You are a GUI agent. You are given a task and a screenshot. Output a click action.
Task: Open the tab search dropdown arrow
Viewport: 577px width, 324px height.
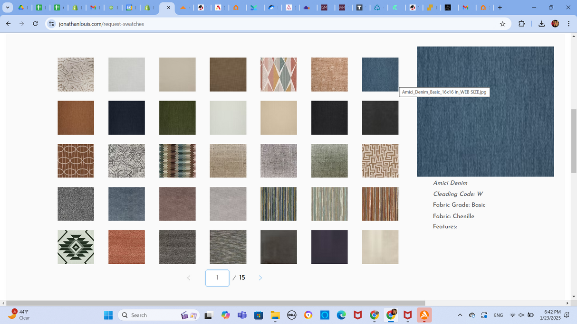pos(8,8)
